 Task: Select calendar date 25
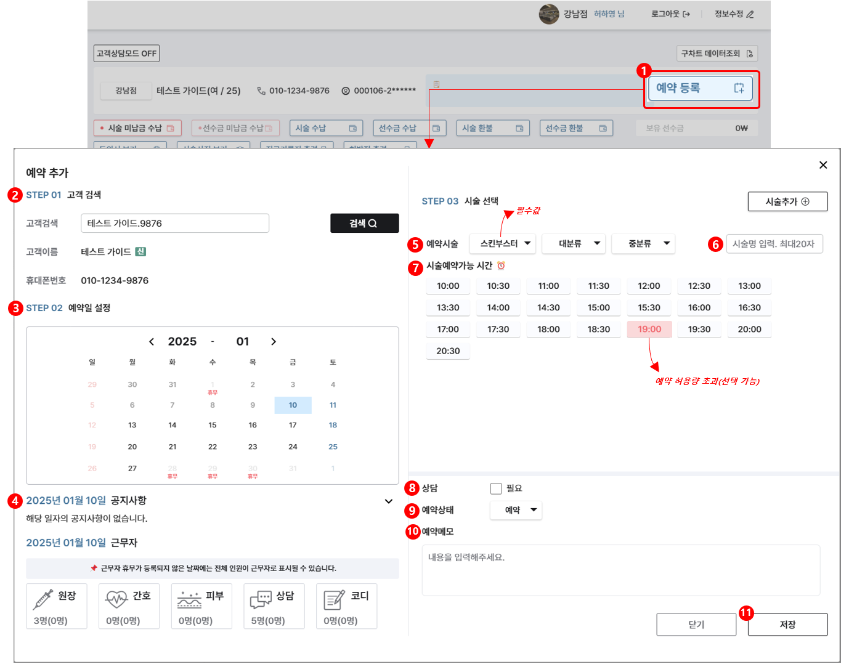tap(333, 447)
